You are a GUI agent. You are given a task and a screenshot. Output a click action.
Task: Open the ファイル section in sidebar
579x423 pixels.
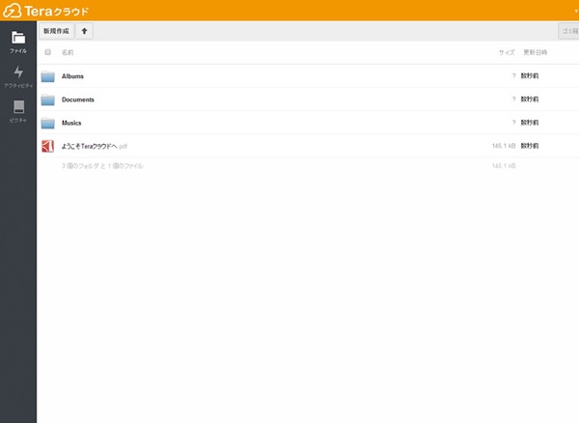[18, 42]
